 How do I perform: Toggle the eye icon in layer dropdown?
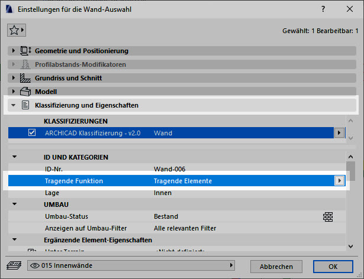(x=36, y=266)
